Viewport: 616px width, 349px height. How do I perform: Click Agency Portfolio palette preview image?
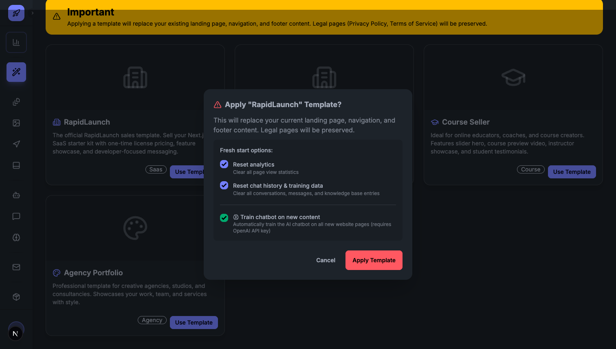pyautogui.click(x=135, y=228)
